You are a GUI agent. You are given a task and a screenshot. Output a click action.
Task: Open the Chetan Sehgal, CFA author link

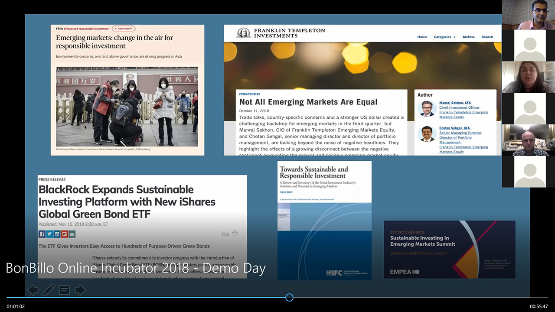[454, 128]
